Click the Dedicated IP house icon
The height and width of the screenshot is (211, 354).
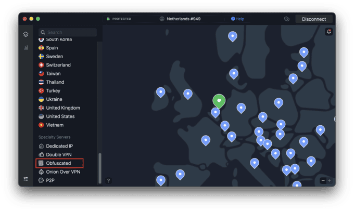click(41, 146)
